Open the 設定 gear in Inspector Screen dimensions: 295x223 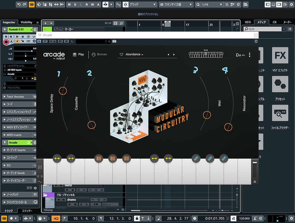click(x=35, y=188)
